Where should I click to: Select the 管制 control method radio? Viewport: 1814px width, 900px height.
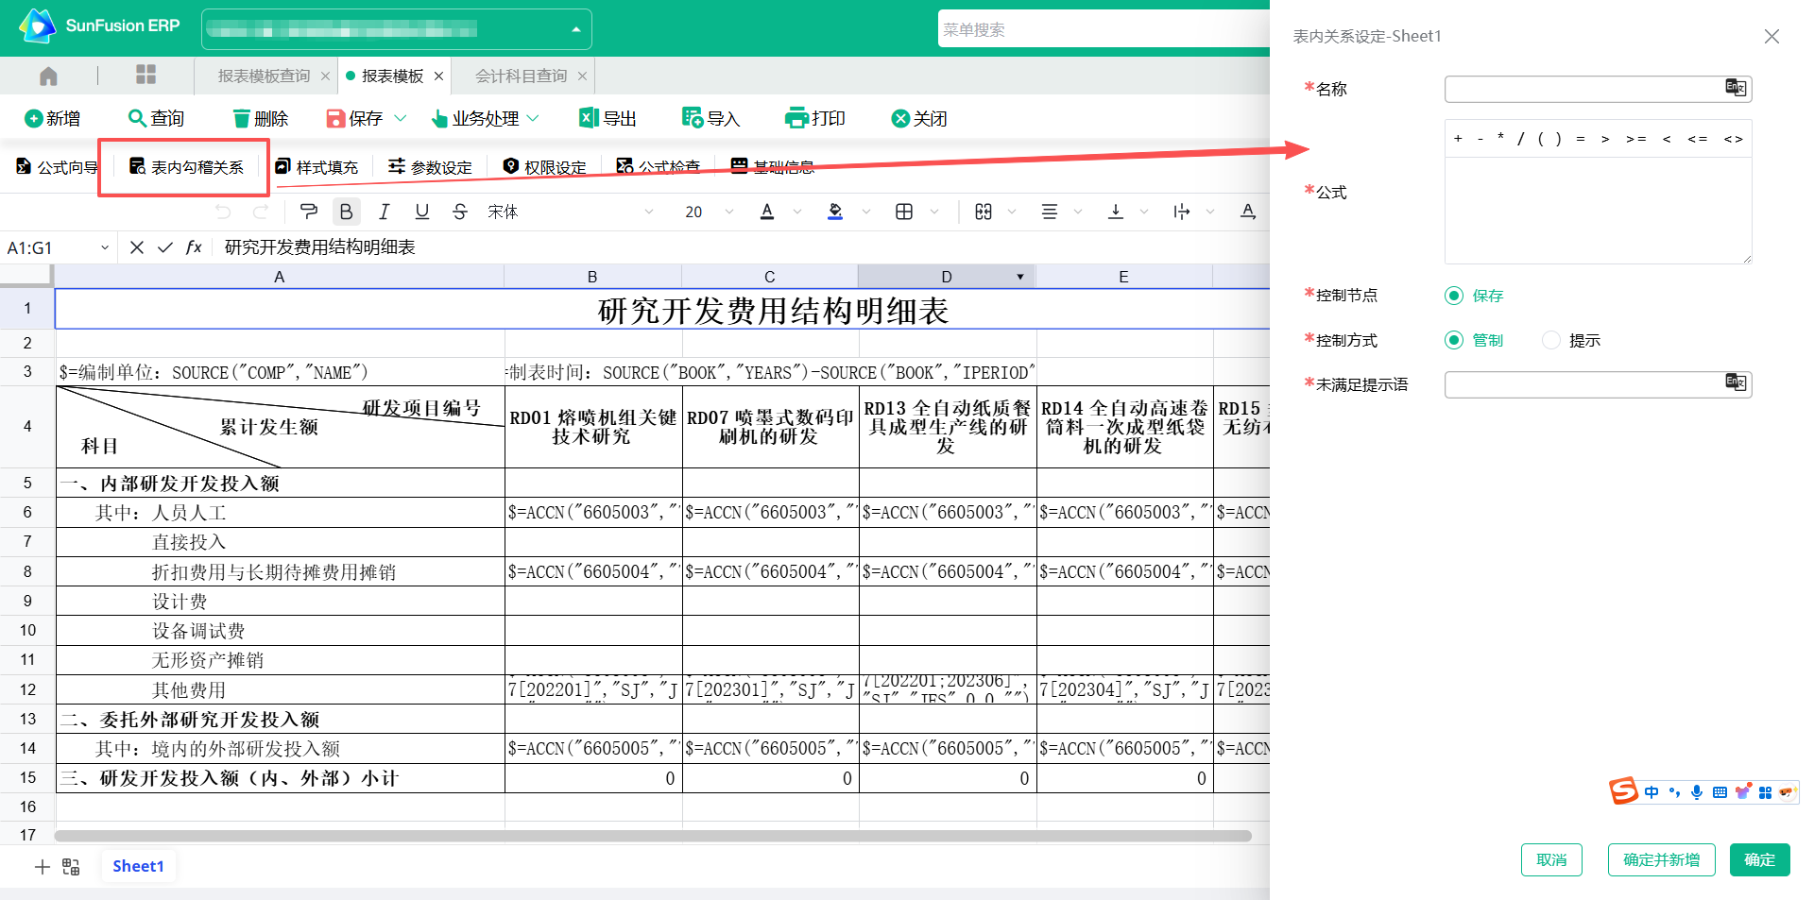point(1454,340)
